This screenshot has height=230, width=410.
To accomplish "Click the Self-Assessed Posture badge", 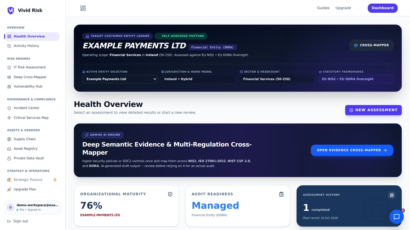I will click(x=181, y=36).
